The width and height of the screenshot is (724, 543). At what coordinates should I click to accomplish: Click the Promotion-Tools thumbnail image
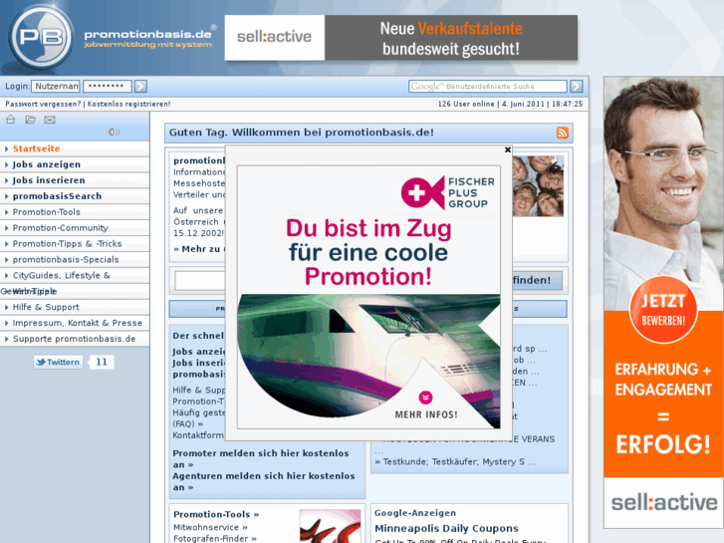[331, 526]
